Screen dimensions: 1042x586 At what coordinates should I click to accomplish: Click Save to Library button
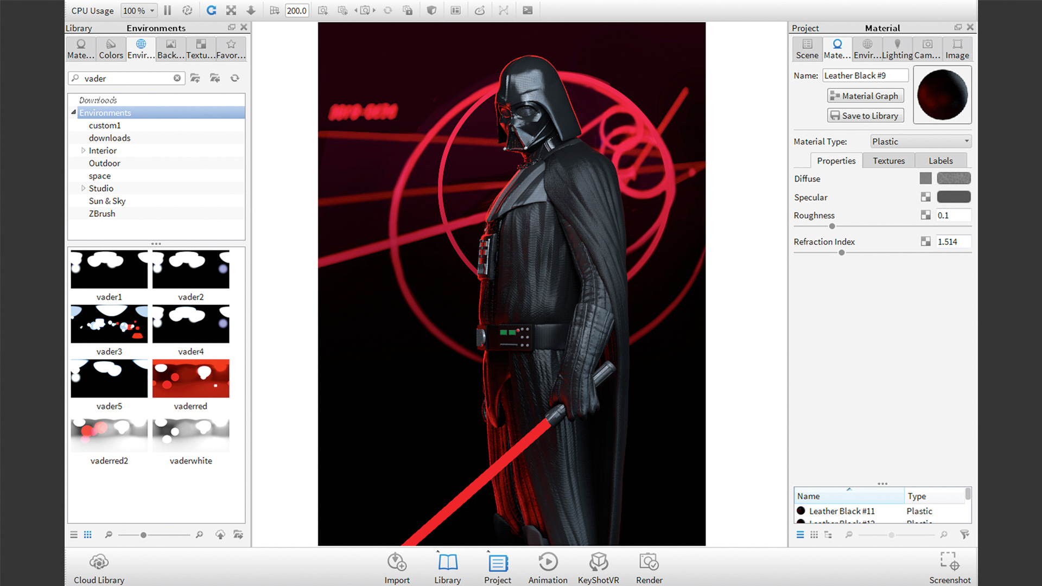pyautogui.click(x=866, y=116)
